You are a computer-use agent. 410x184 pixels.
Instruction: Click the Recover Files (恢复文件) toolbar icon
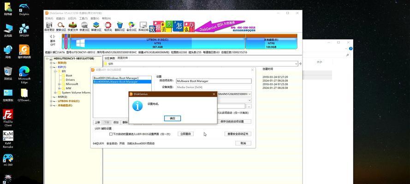(x=73, y=27)
